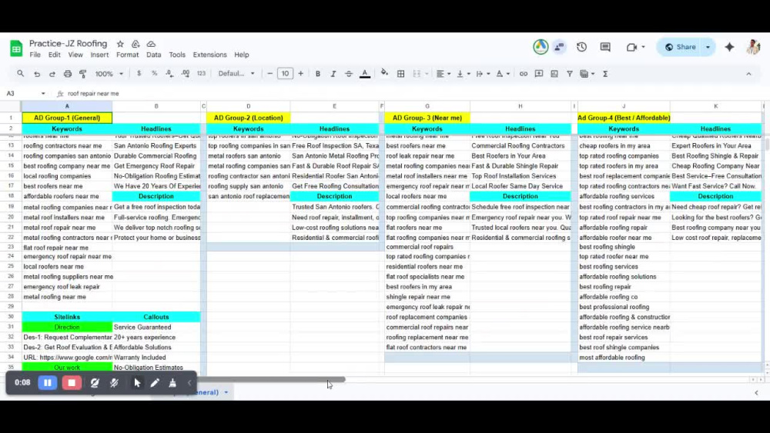770x433 pixels.
Task: Redo the last action
Action: pos(52,74)
